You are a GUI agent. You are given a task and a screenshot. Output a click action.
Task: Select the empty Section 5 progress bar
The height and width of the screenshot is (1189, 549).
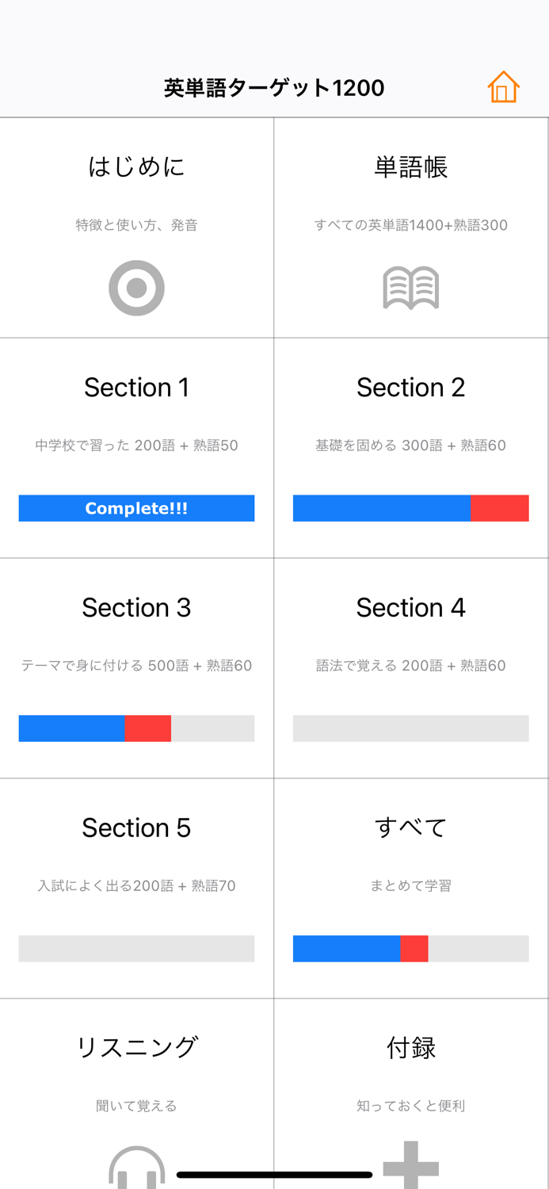(136, 948)
